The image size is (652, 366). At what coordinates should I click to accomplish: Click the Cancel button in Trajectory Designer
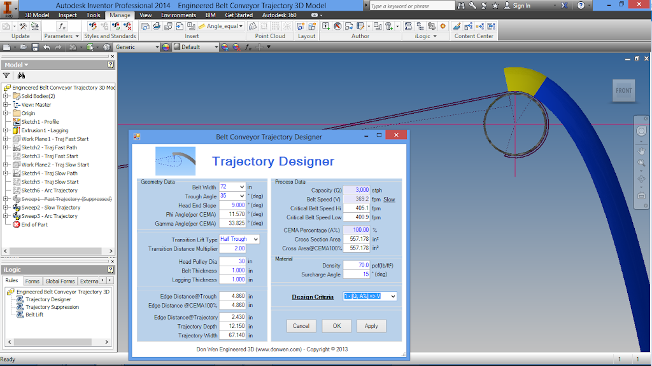coord(301,326)
